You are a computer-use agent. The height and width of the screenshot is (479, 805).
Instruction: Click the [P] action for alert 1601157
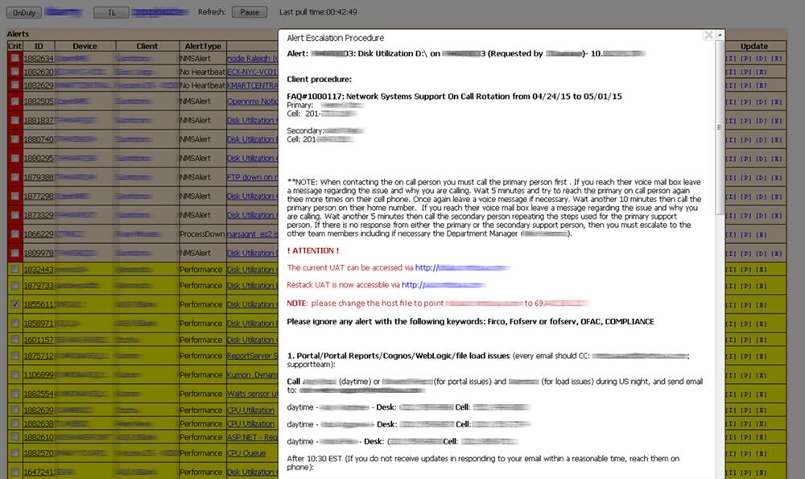746,340
